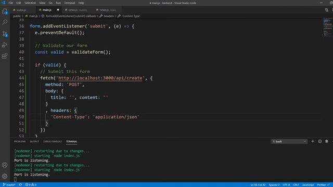The width and height of the screenshot is (333, 187).
Task: Open the Search view in activity bar
Action: 5,22
